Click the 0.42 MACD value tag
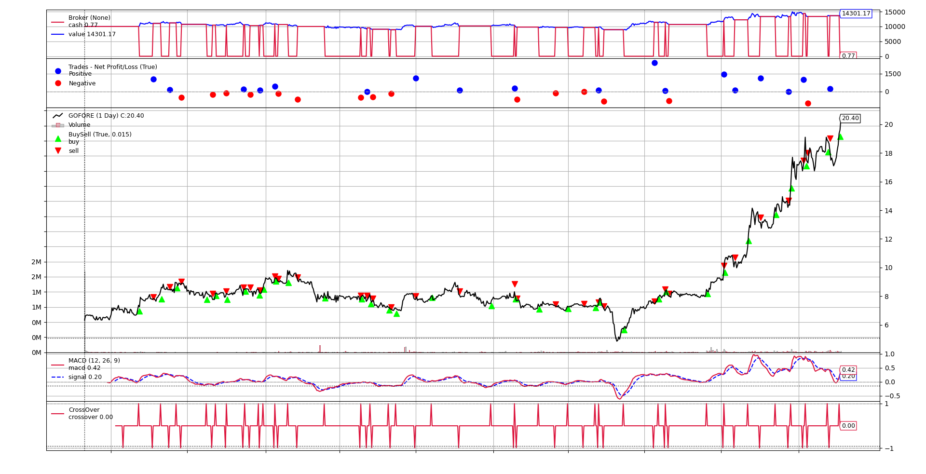 point(848,370)
